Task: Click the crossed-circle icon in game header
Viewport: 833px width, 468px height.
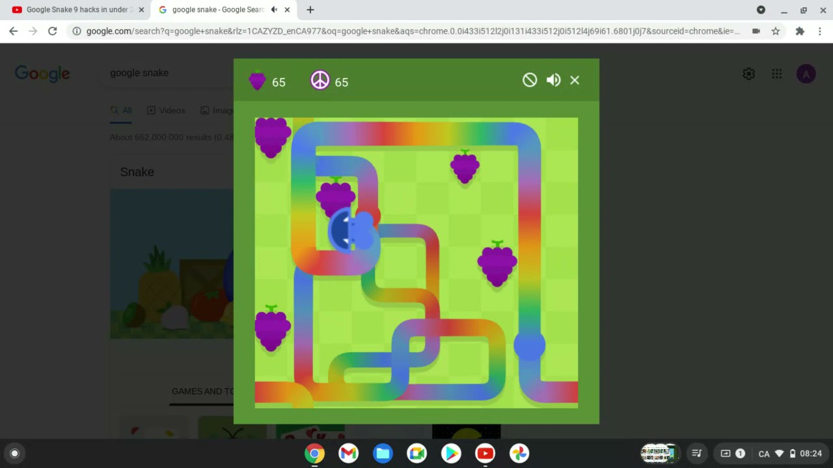Action: (x=530, y=80)
